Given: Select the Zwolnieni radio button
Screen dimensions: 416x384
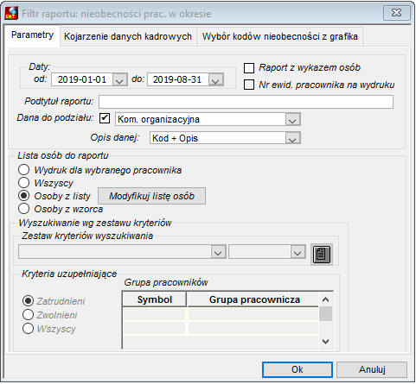Looking at the screenshot, I should coord(28,315).
